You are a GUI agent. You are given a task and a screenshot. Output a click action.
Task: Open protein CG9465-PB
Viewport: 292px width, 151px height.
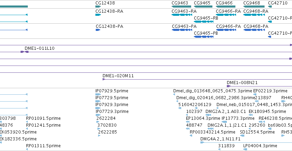206,33
